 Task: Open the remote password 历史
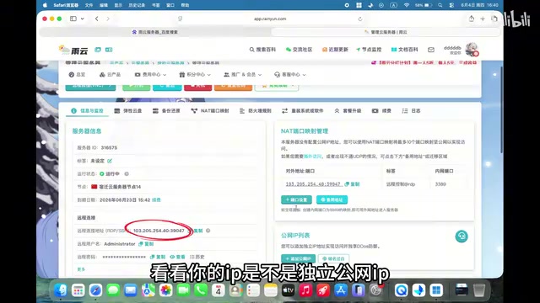[x=197, y=257]
